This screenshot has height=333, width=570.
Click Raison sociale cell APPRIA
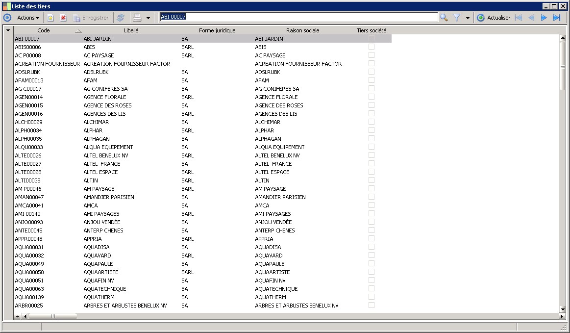point(264,239)
